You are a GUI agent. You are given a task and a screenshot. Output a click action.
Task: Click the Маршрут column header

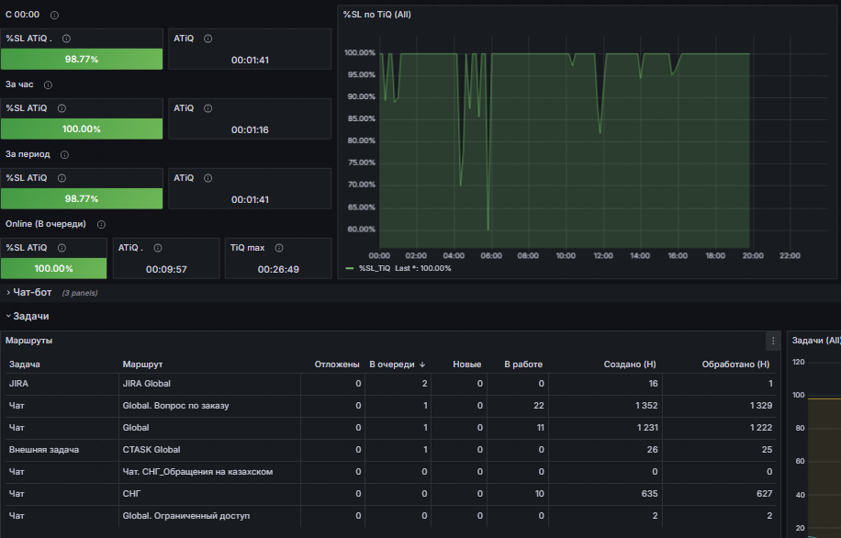pos(142,364)
